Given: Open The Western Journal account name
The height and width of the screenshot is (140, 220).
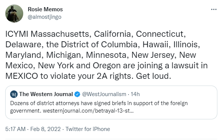Looking at the screenshot, I should click(x=46, y=94).
